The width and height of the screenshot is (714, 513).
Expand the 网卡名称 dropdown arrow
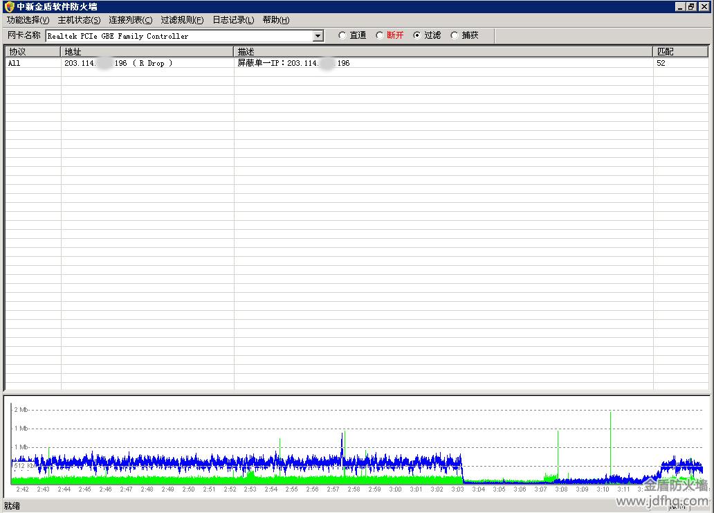(318, 36)
